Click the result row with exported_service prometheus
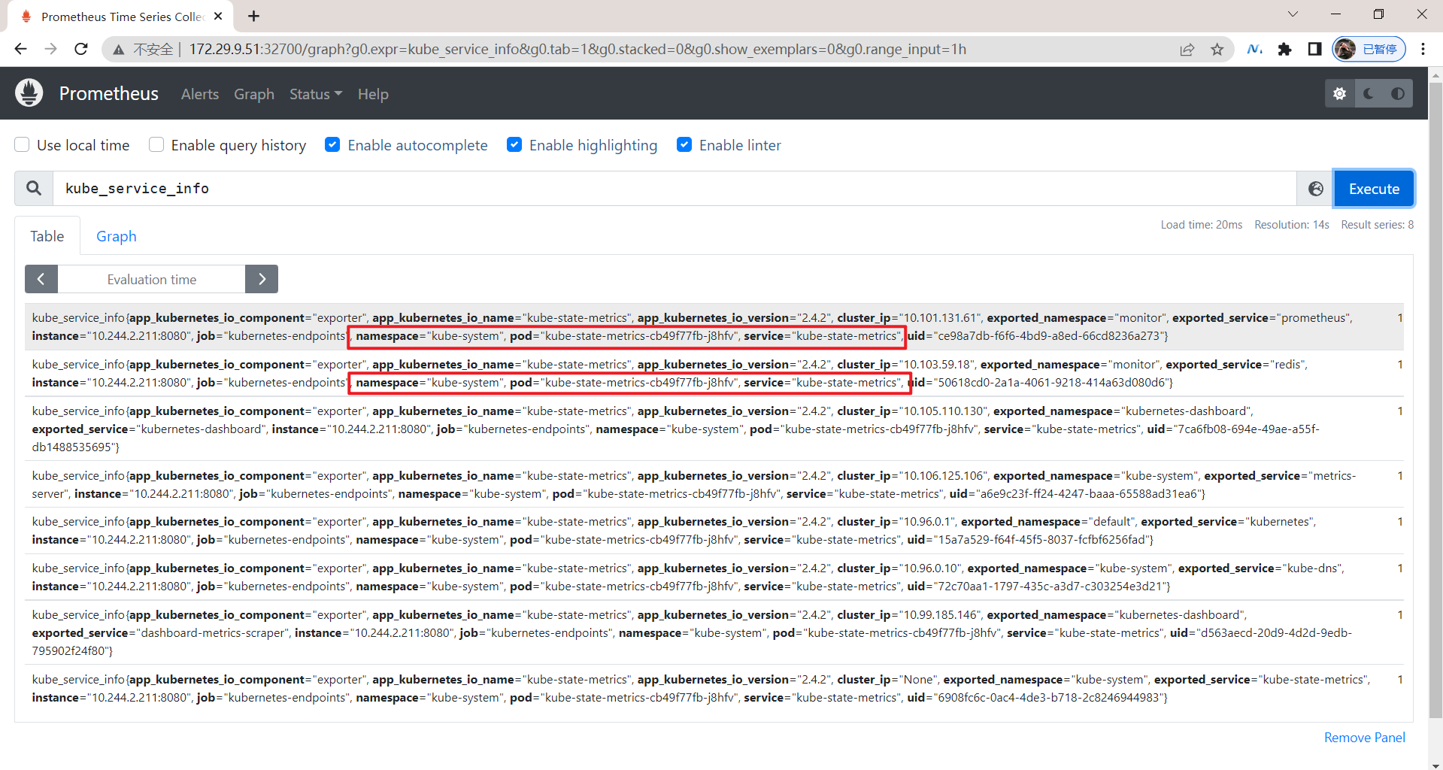 pos(714,327)
